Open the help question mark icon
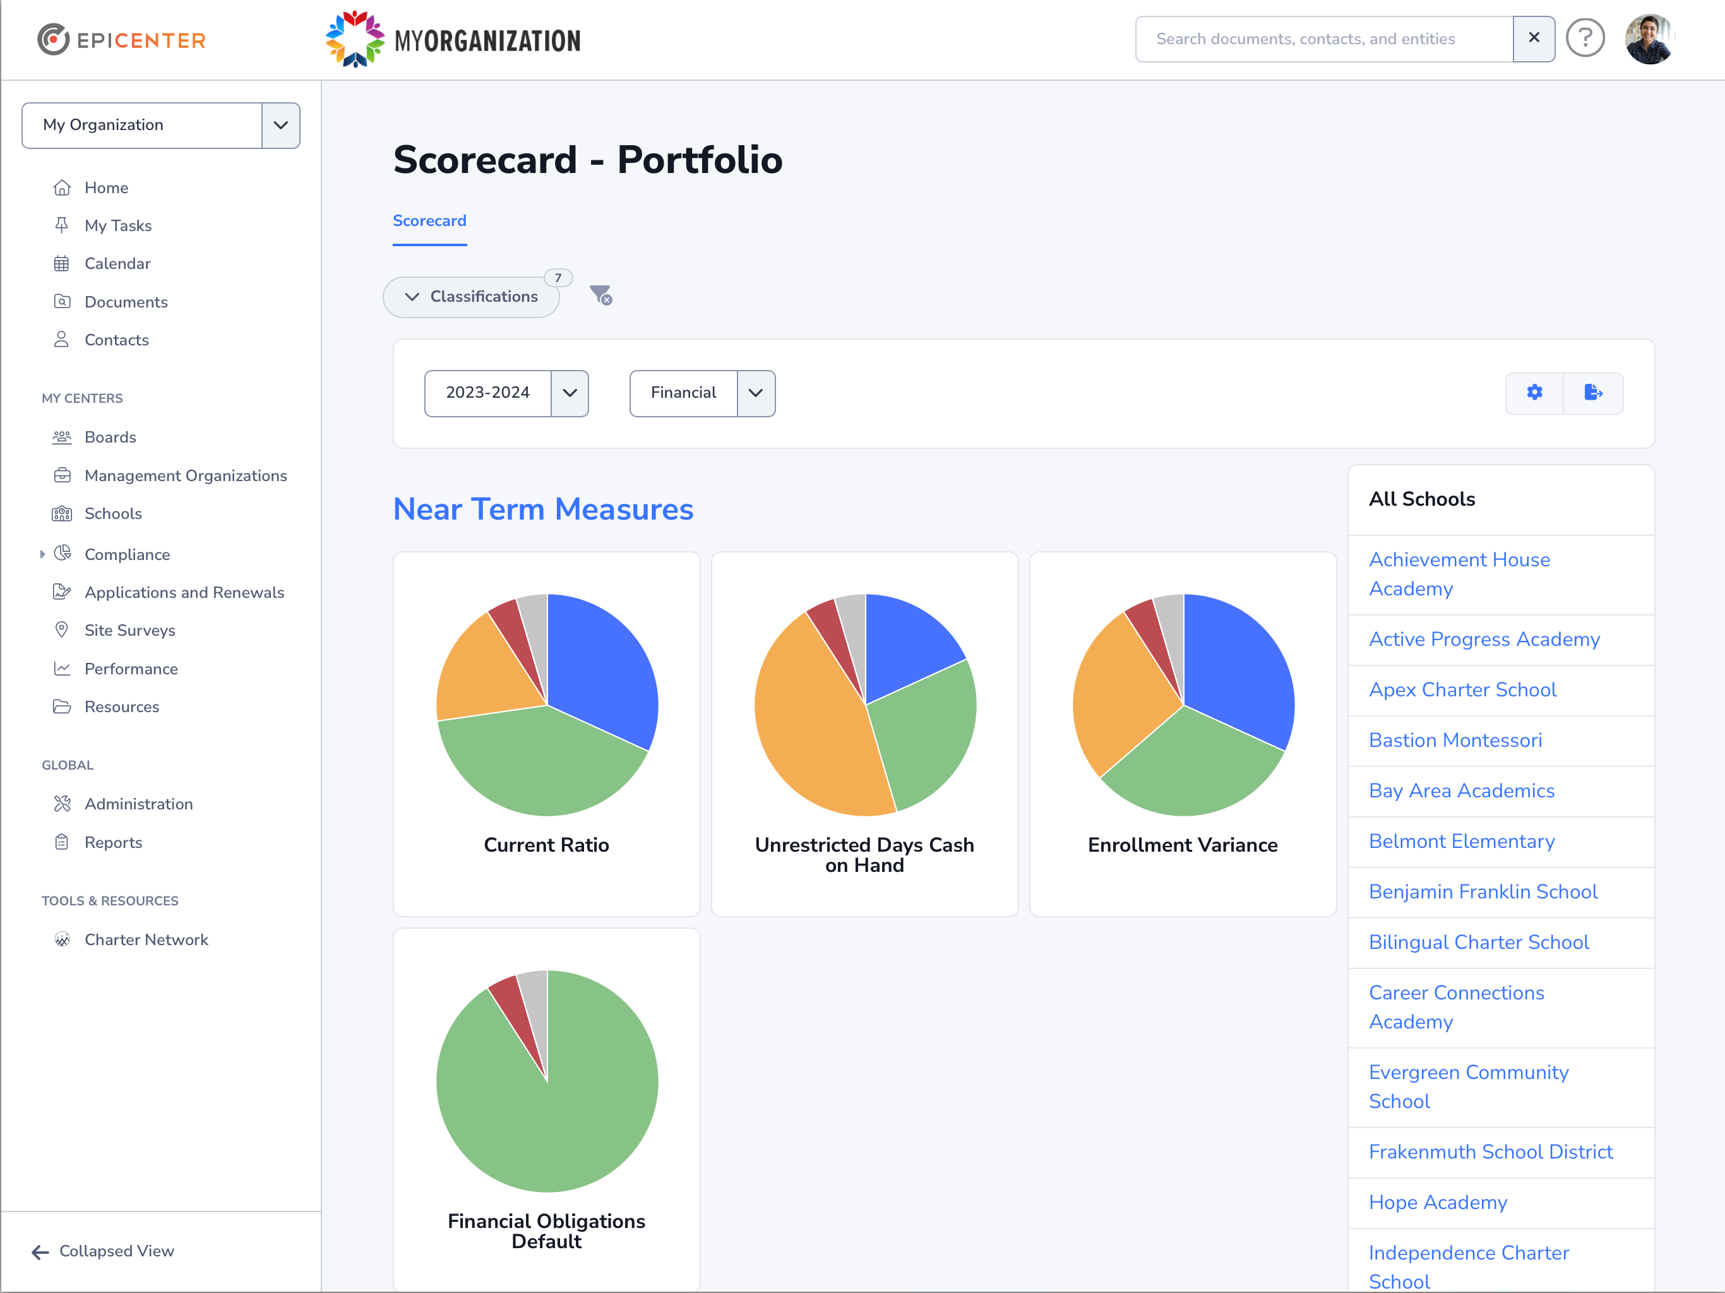Viewport: 1725px width, 1293px height. click(1585, 39)
